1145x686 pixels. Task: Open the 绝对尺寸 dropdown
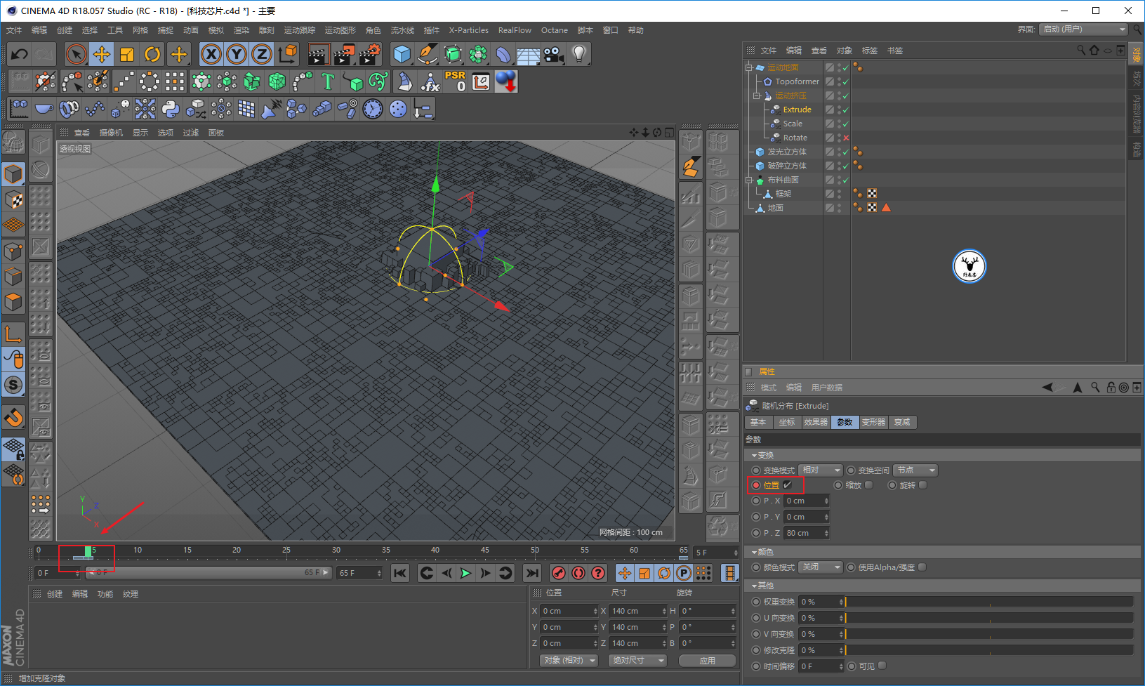(x=637, y=661)
